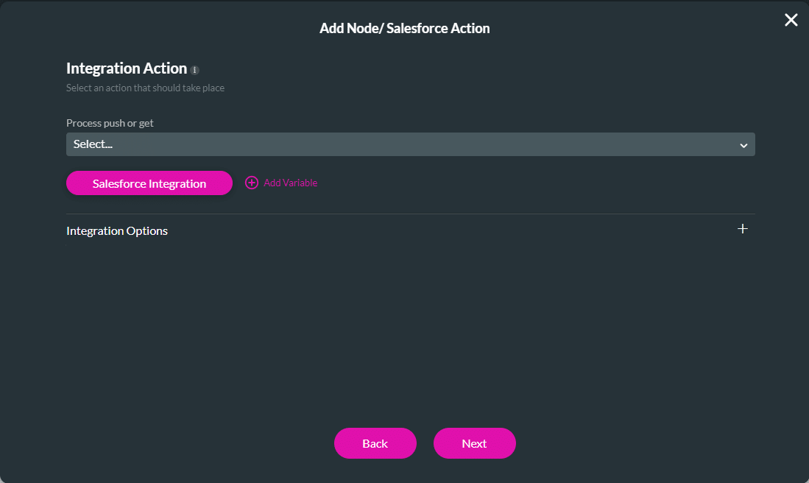
Task: Click the info icon beside Integration Action
Action: pos(194,69)
